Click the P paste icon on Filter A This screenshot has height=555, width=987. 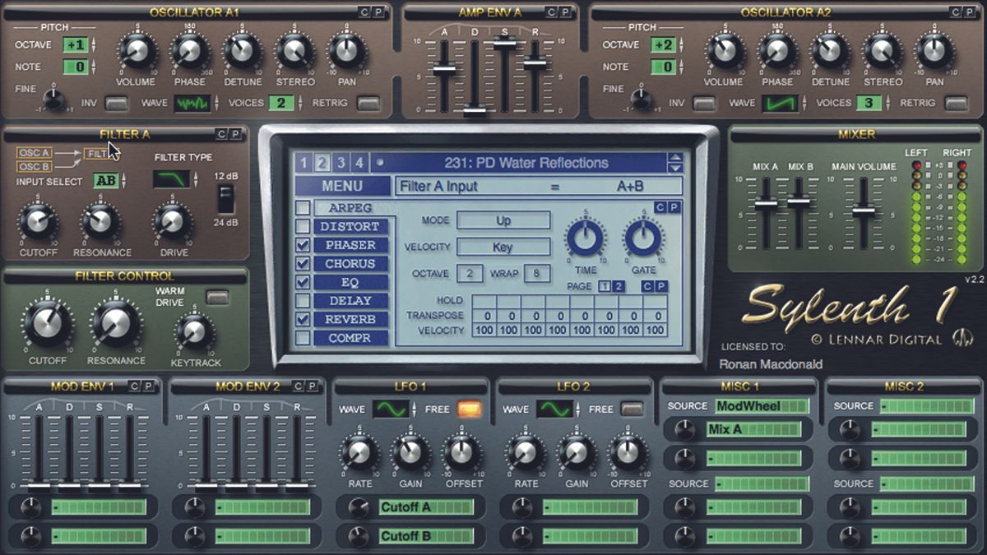(x=236, y=134)
